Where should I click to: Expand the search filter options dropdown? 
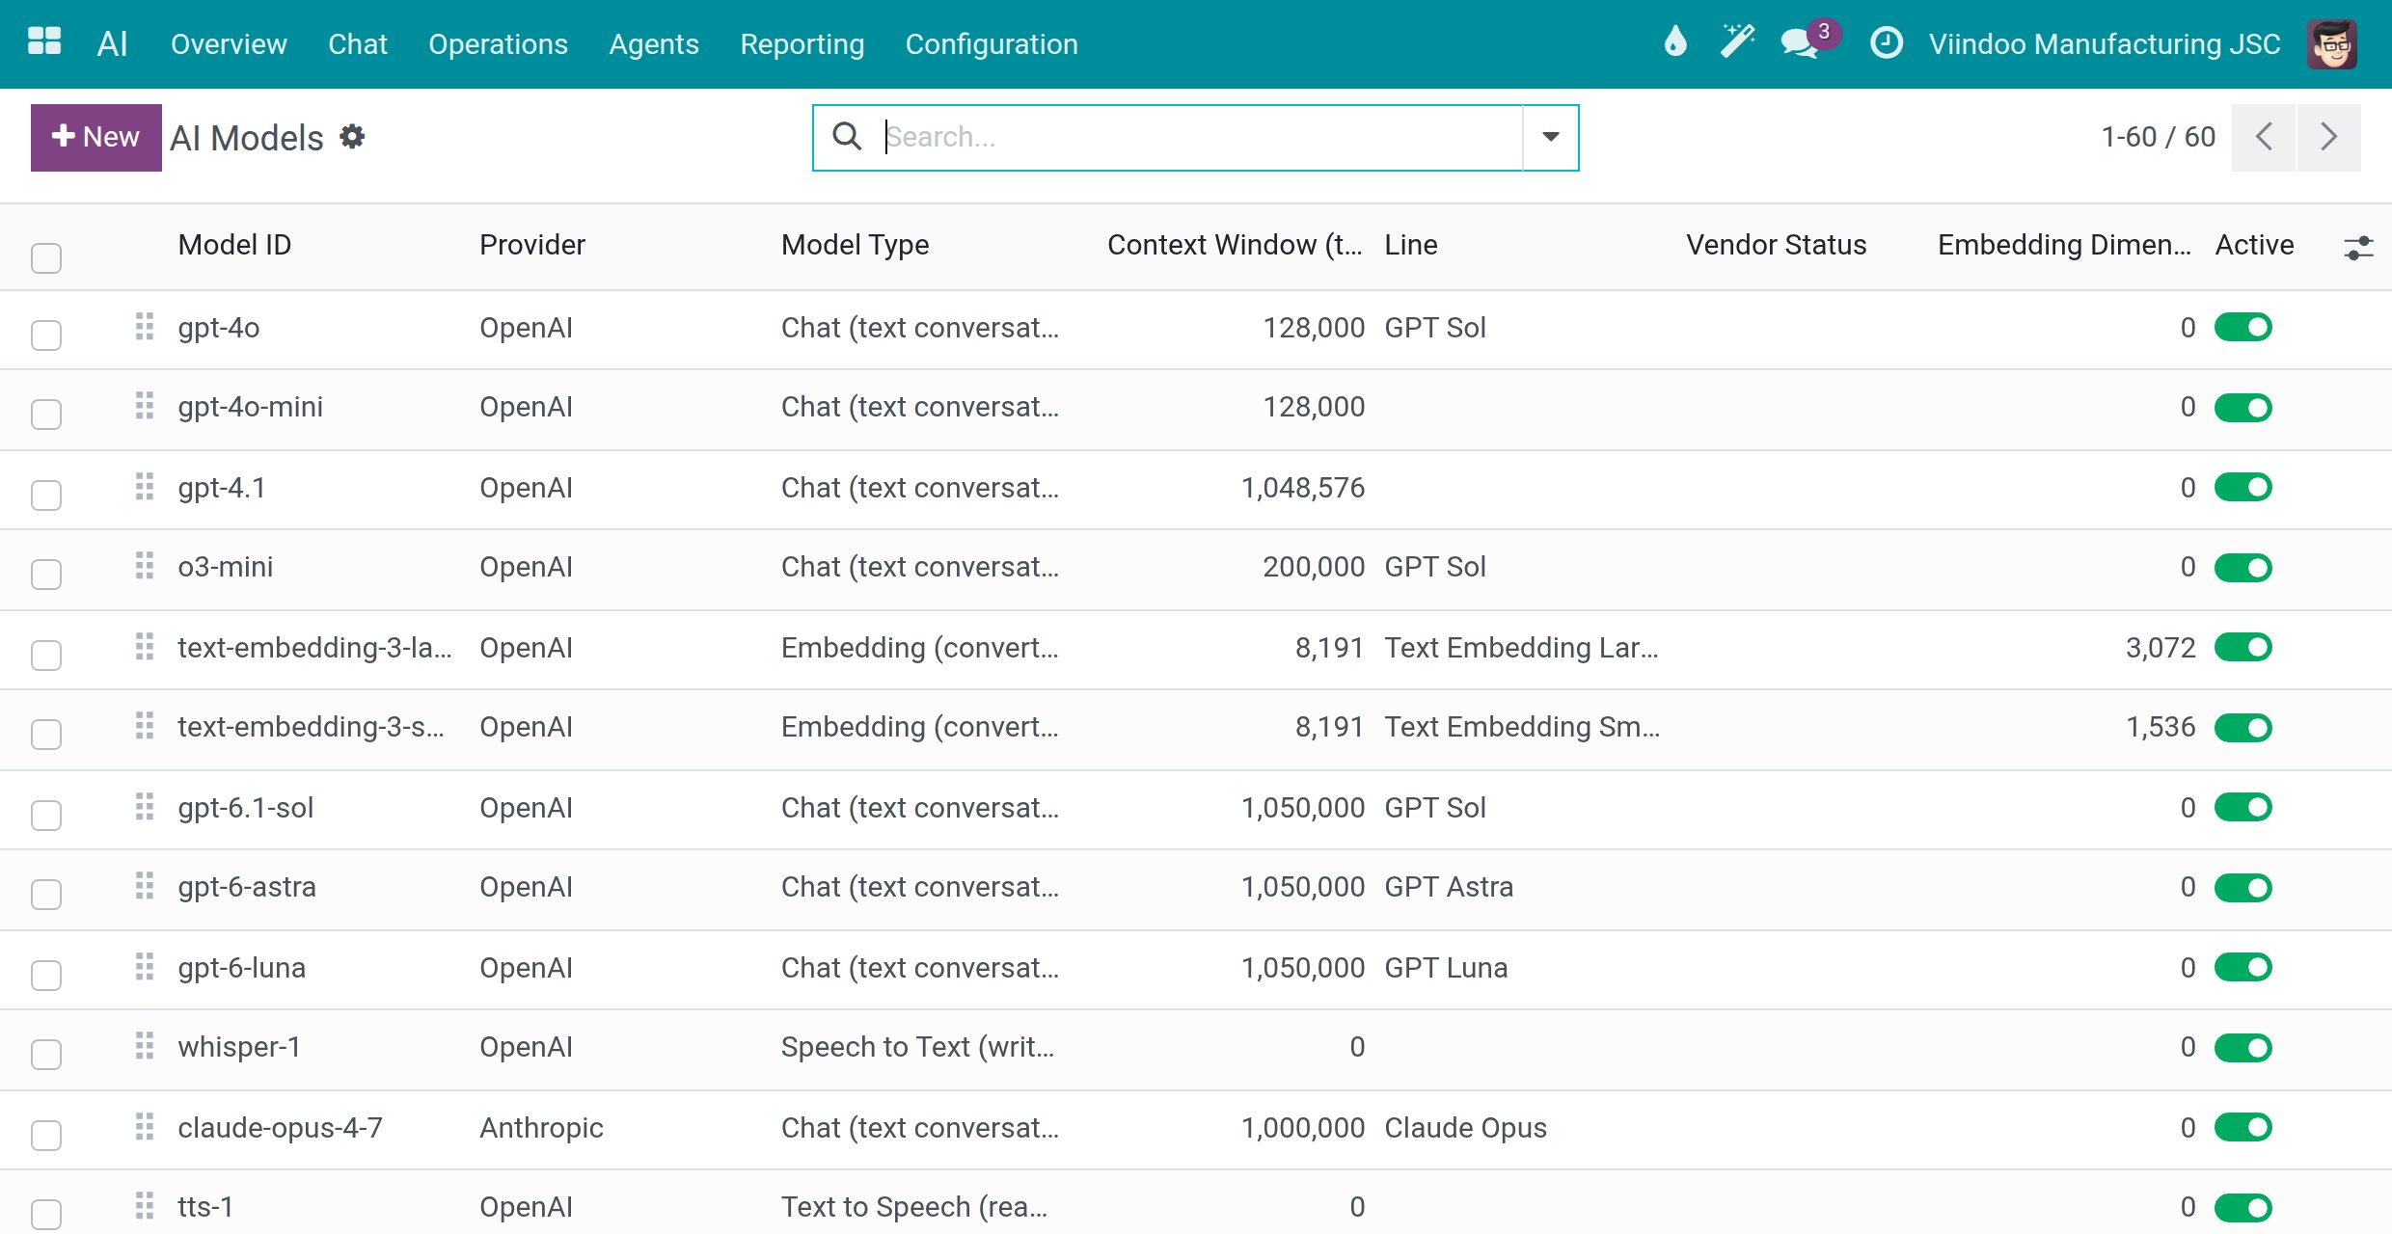pyautogui.click(x=1550, y=137)
